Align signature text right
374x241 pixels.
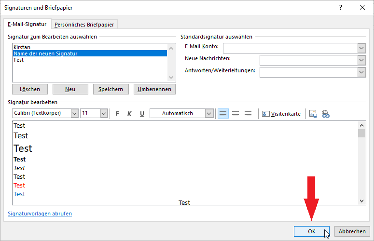point(248,114)
